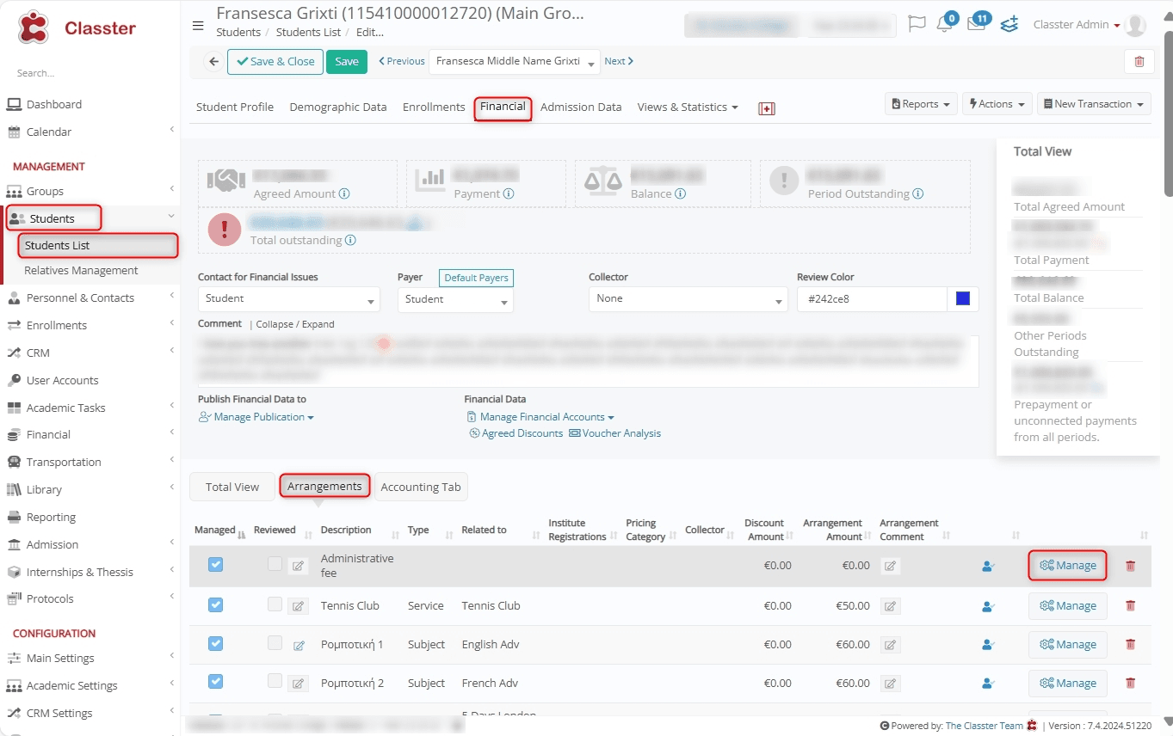Click Save & Close button

275,62
